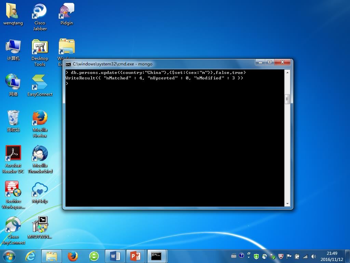The image size is (350, 263).
Task: Open Word from the taskbar
Action: click(x=115, y=256)
